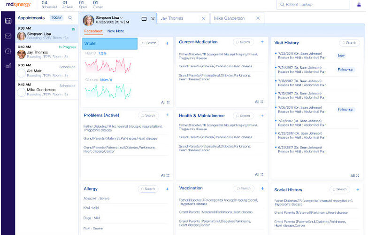Open the mail icon in sidebar
The height and width of the screenshot is (235, 368).
8,36
